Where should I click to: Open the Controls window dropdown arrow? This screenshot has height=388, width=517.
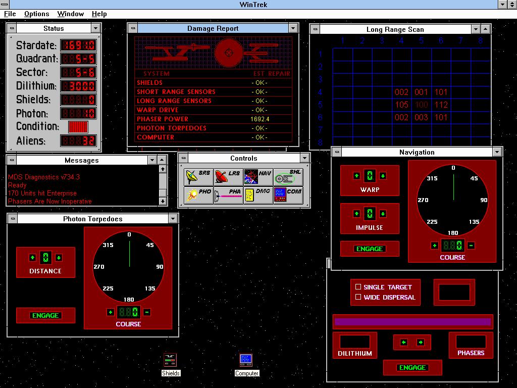(x=304, y=158)
